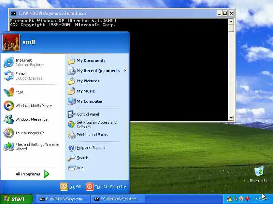
Task: Click Turn Off Computer
Action: [106, 187]
